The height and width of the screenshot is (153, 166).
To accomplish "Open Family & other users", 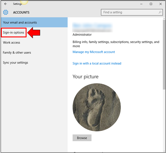I will [17, 52].
